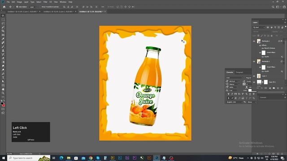Screen dimensions: 287x161
Task: Filter layers by type layers icon
Action: coord(275,27)
